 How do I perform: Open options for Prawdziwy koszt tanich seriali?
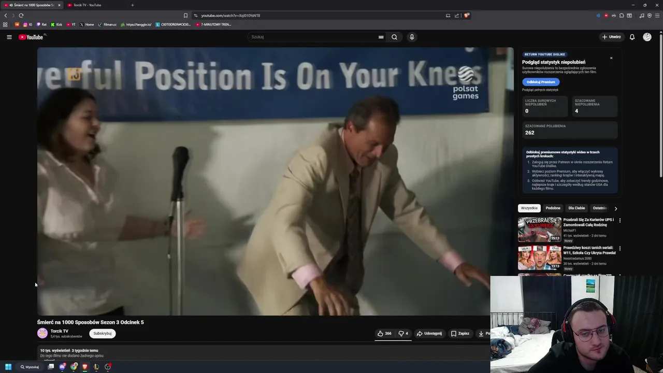point(619,249)
